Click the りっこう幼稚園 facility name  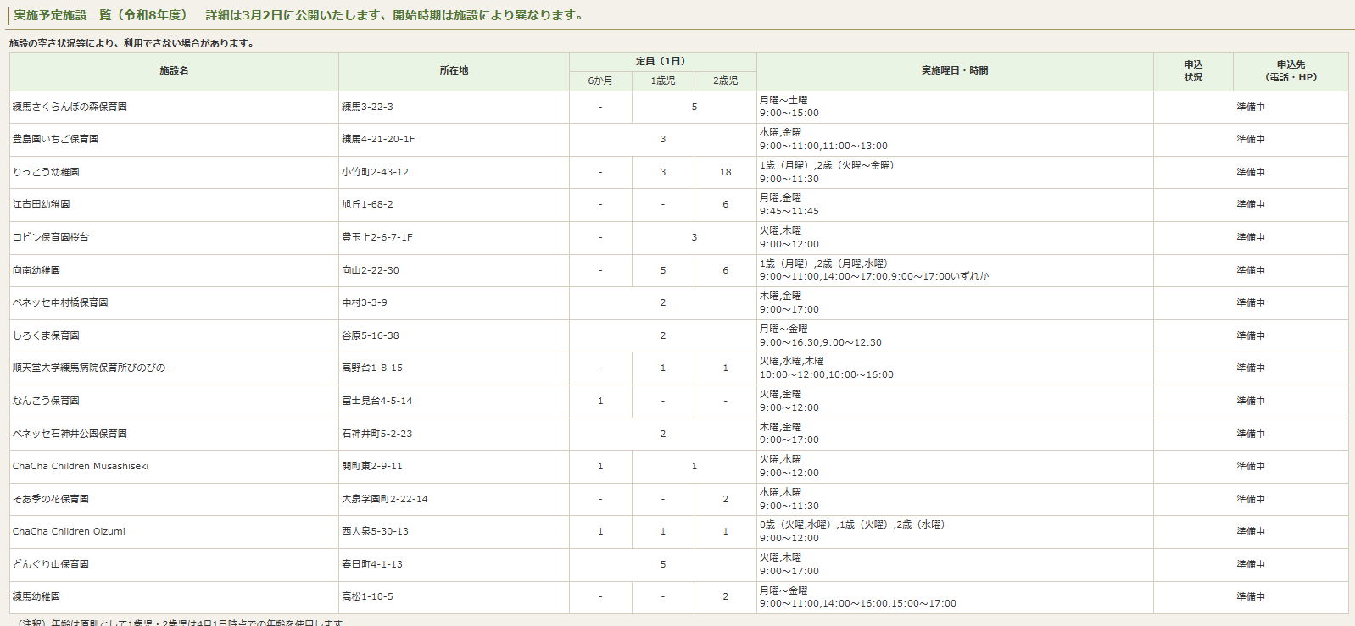pos(46,173)
